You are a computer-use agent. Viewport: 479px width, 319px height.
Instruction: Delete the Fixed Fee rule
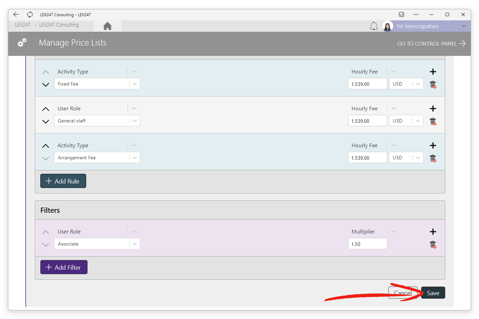tap(433, 84)
